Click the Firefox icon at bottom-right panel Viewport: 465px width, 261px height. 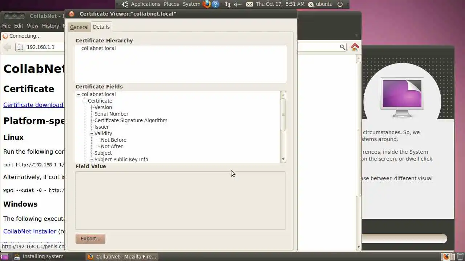(446, 257)
